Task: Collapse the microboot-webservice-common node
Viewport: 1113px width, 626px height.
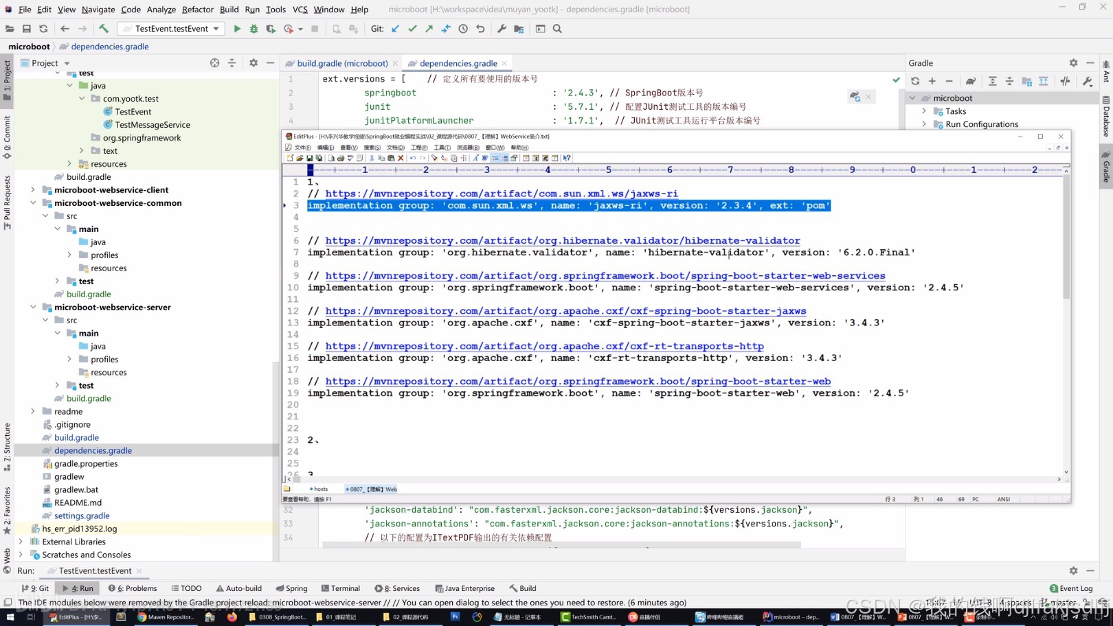Action: pos(33,202)
